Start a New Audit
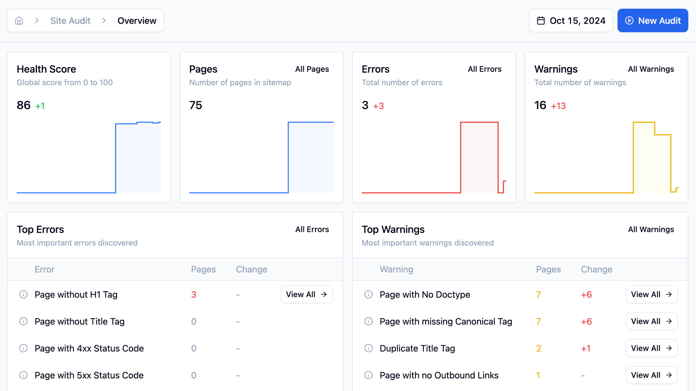696x391 pixels. coord(652,21)
